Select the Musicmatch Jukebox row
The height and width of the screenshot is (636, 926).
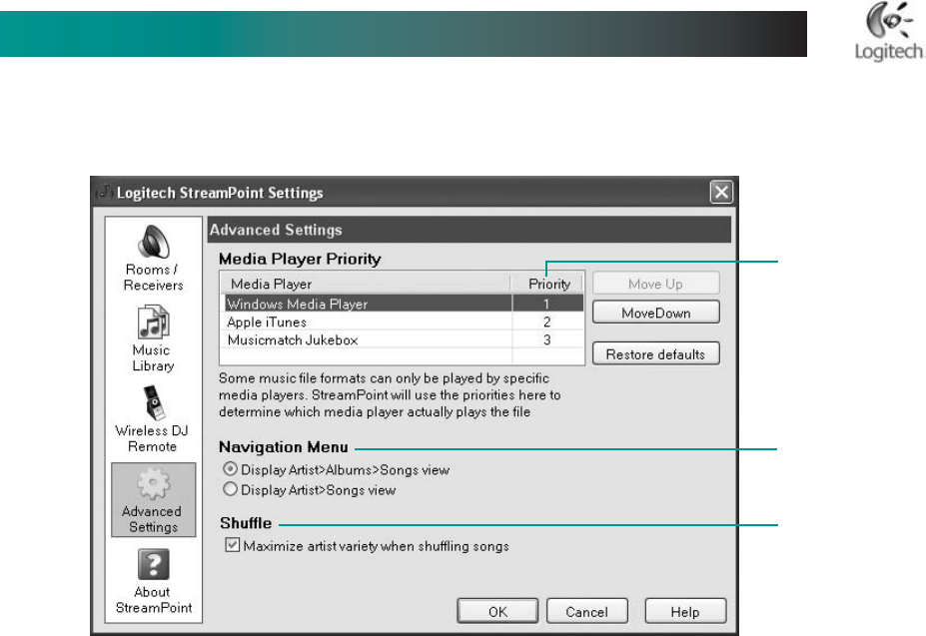[402, 339]
